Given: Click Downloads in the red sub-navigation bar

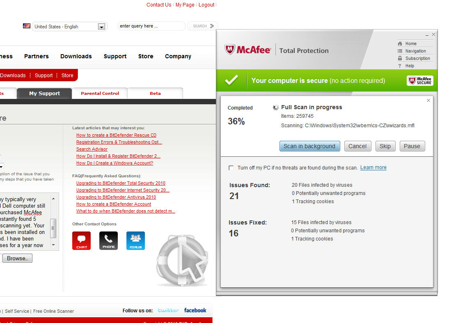Looking at the screenshot, I should pyautogui.click(x=13, y=75).
